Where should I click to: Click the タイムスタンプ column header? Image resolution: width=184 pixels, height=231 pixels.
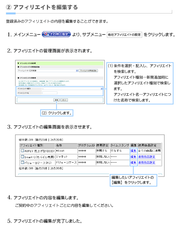(120, 145)
